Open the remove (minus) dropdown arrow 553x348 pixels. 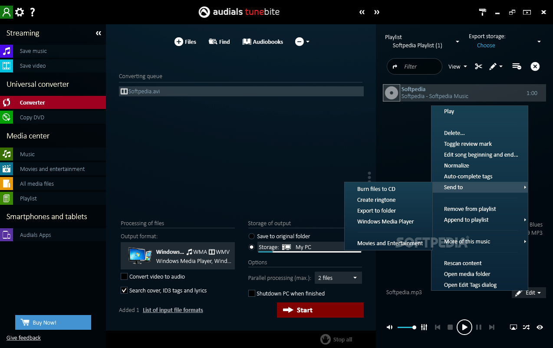pos(308,42)
